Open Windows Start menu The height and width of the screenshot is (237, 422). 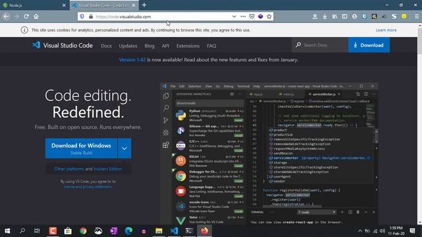7,231
